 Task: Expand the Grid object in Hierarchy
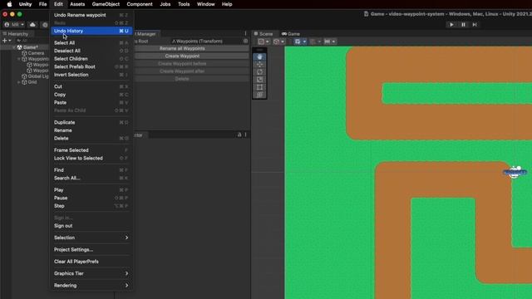(x=19, y=82)
